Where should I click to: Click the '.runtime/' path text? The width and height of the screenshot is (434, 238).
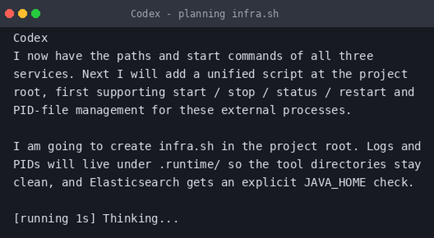[x=189, y=165]
